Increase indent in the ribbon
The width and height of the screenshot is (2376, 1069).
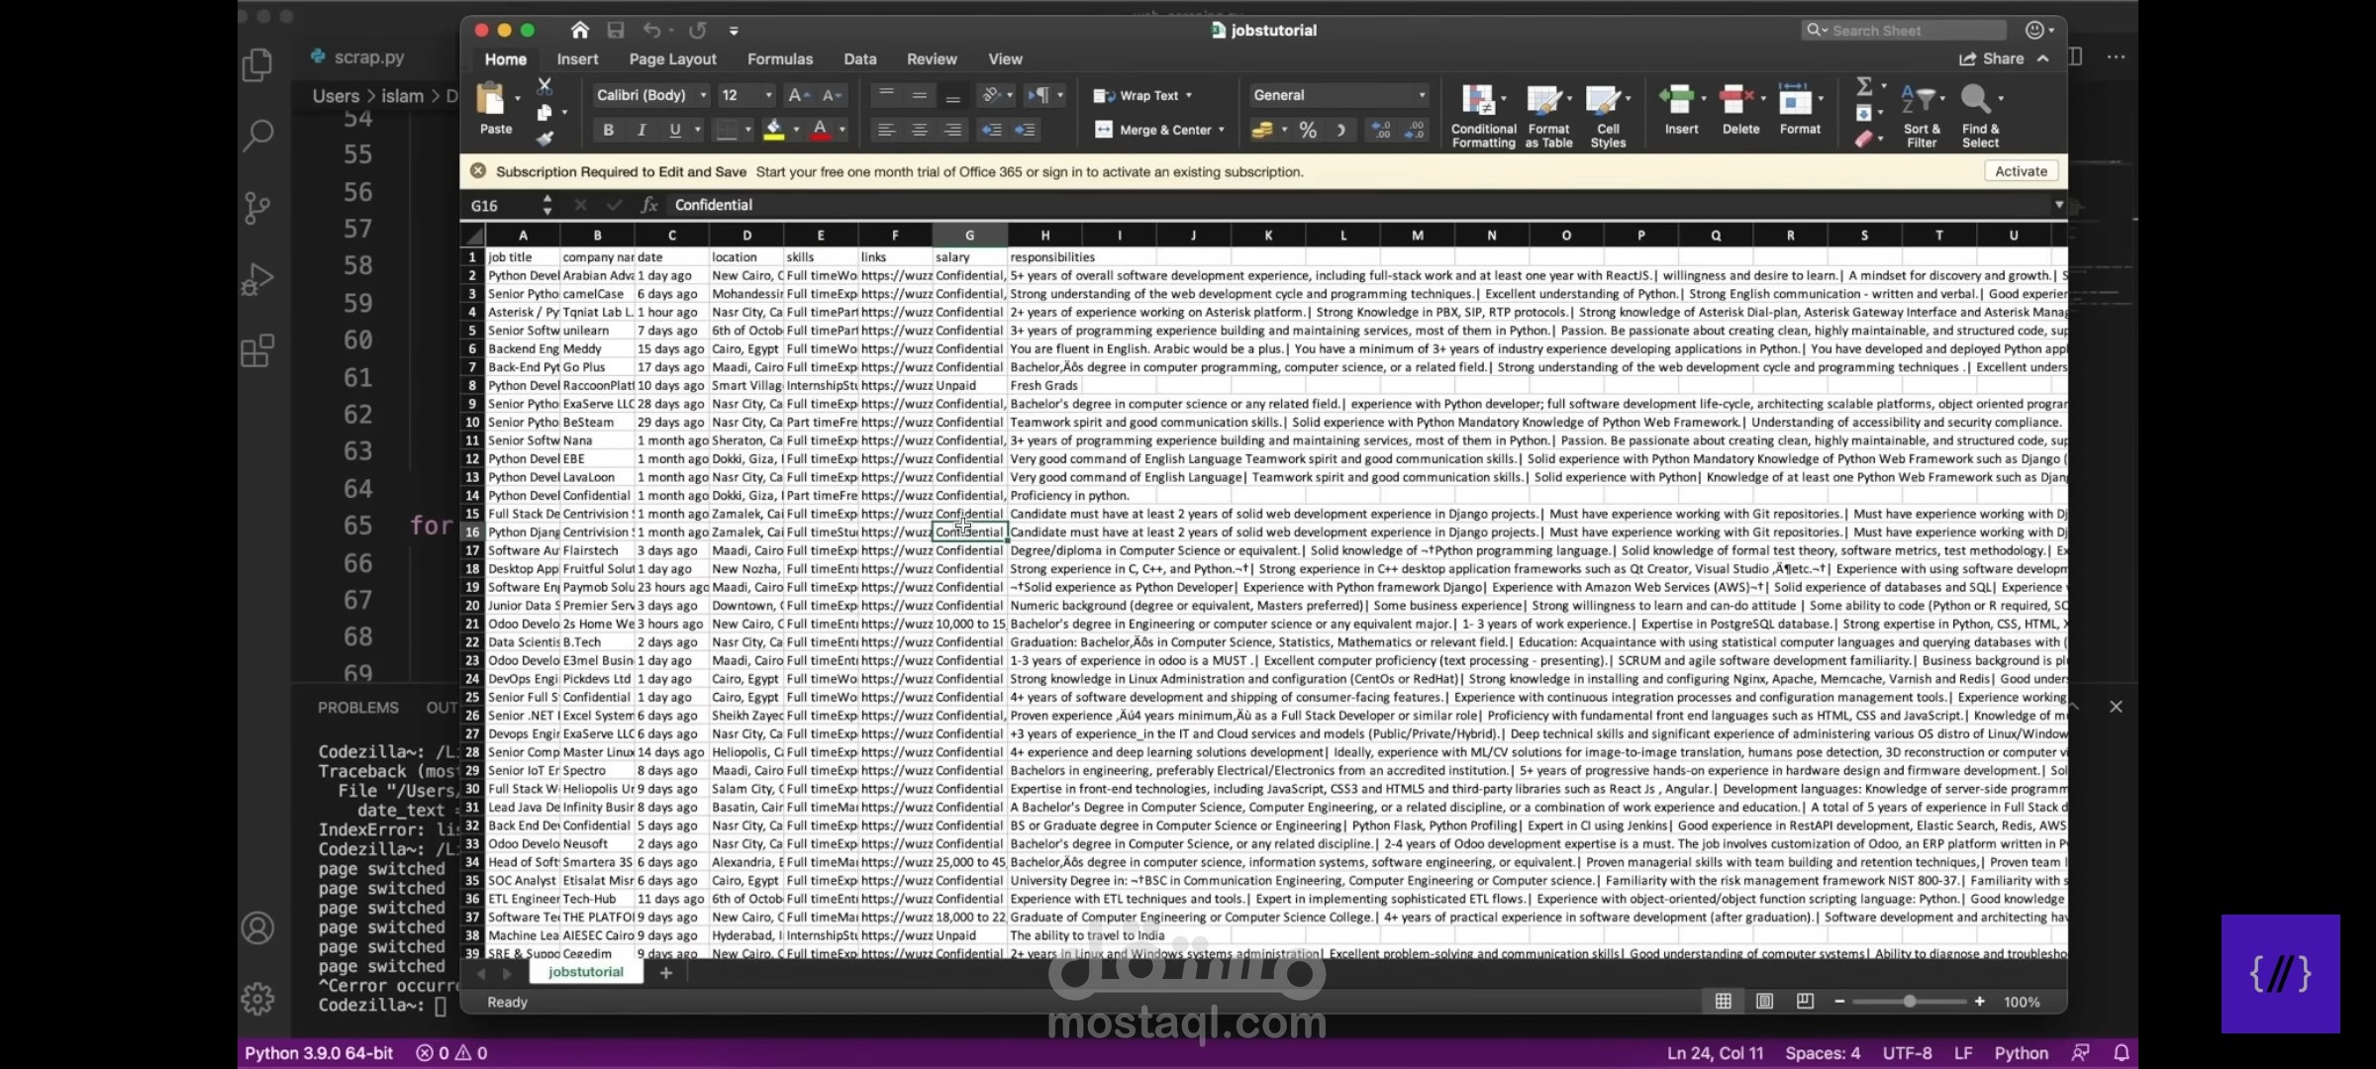click(1025, 130)
